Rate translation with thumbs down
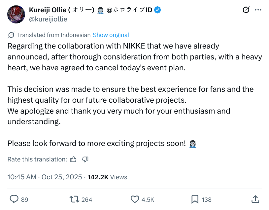 point(85,159)
